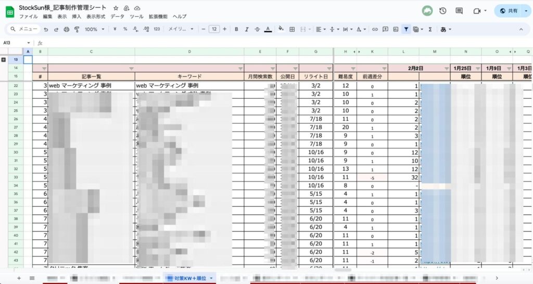The height and width of the screenshot is (284, 533).
Task: Format cell as yen currency
Action: coord(115,29)
